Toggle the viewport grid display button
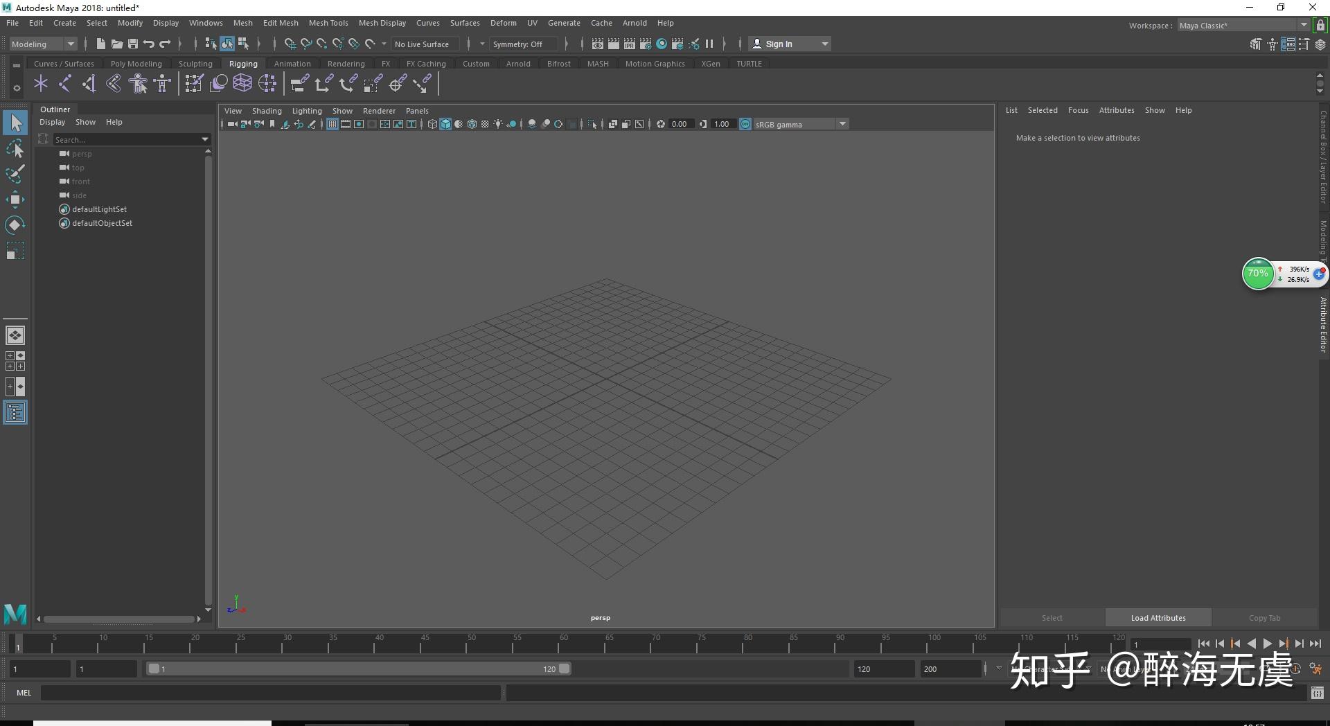 [332, 125]
